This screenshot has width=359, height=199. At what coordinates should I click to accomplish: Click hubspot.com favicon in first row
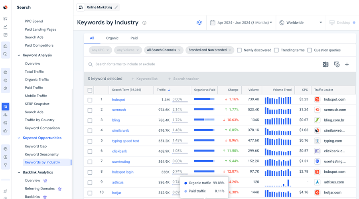(317, 99)
